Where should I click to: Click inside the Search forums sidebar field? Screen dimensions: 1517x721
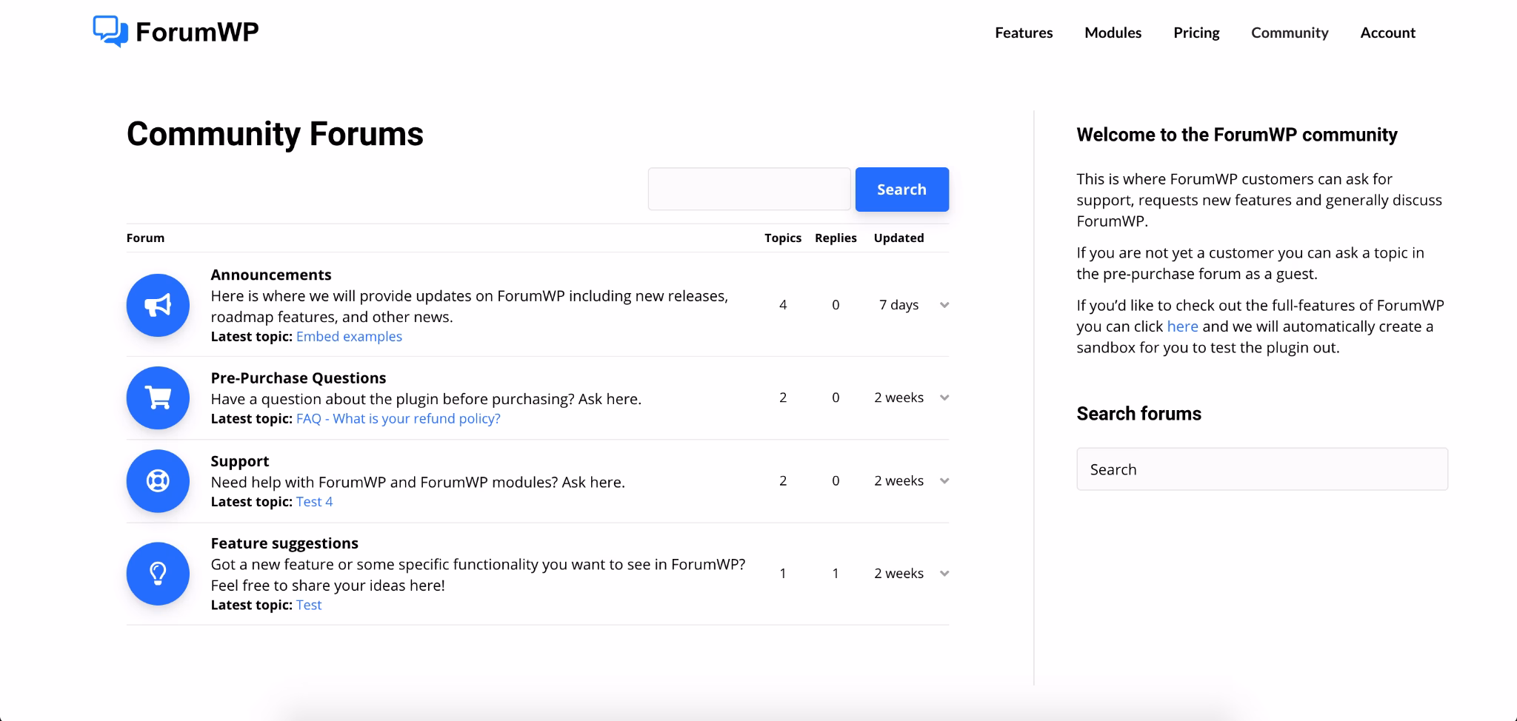[x=1261, y=469]
